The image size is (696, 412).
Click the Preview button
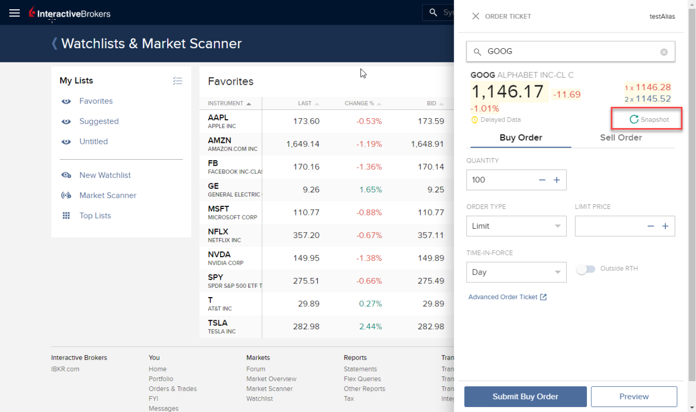point(634,397)
